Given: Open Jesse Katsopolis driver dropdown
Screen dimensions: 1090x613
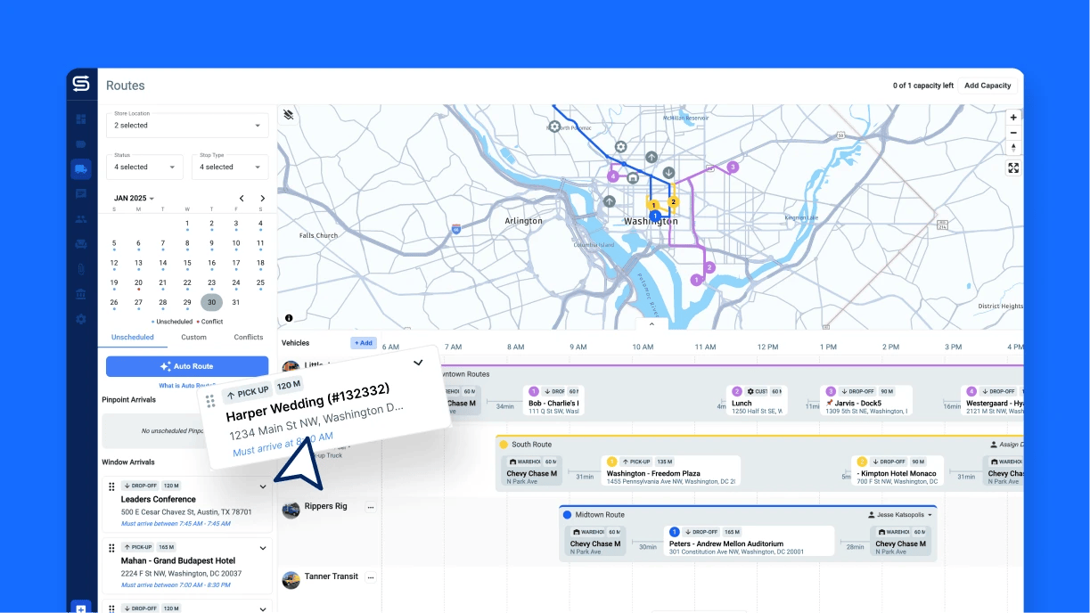Looking at the screenshot, I should pyautogui.click(x=900, y=515).
